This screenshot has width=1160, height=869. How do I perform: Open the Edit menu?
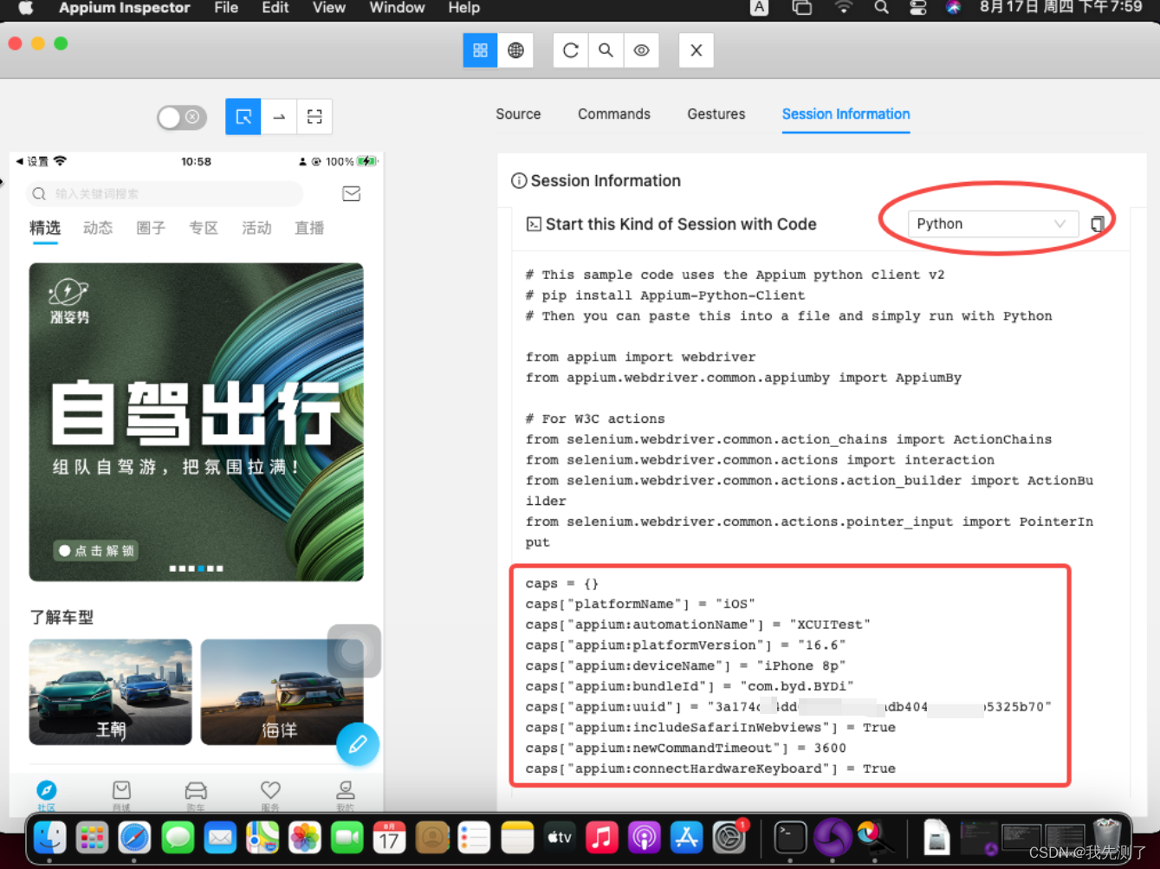pos(275,8)
